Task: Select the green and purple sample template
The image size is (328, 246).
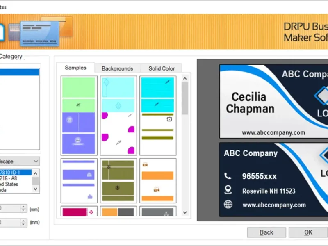Action: click(79, 116)
